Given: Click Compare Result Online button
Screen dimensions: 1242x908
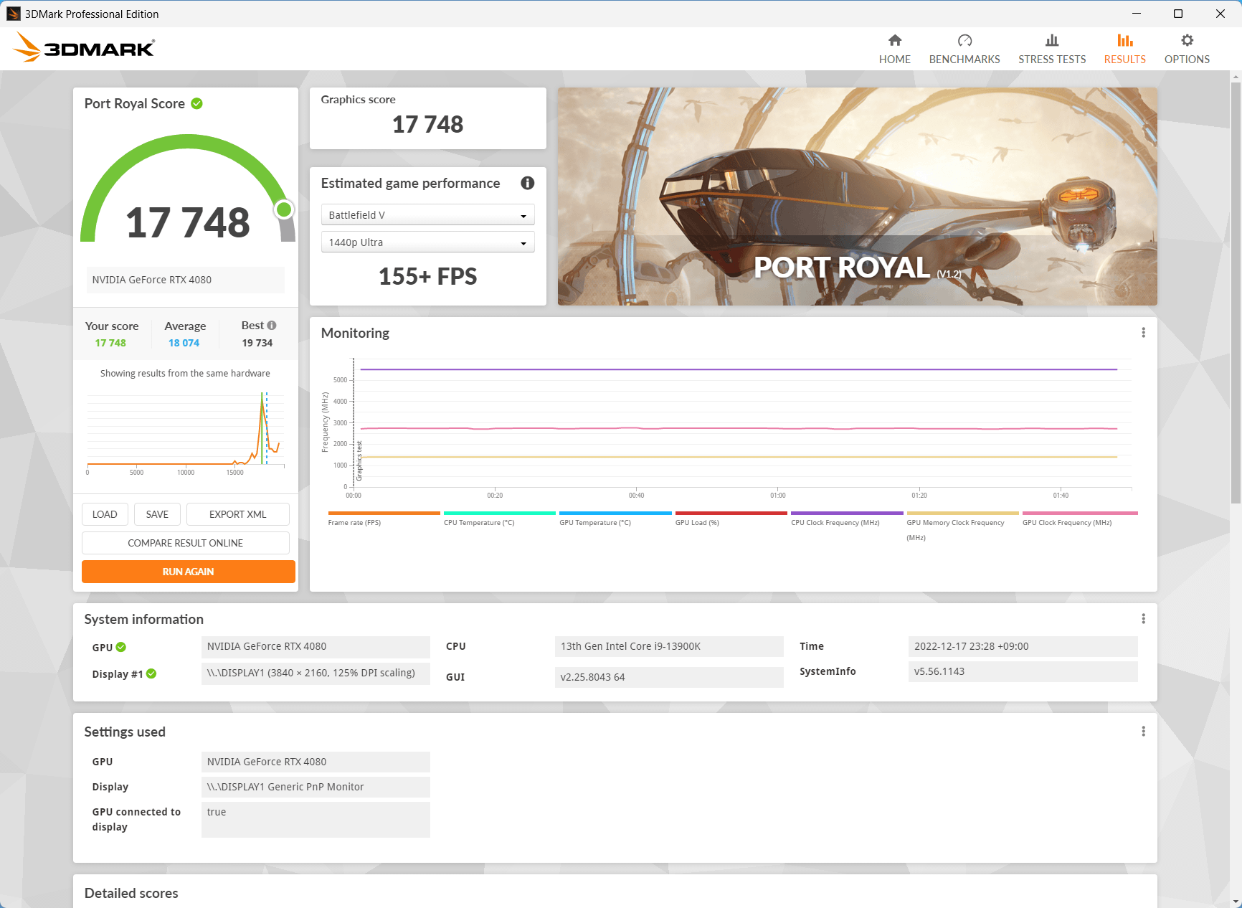Looking at the screenshot, I should 185,543.
